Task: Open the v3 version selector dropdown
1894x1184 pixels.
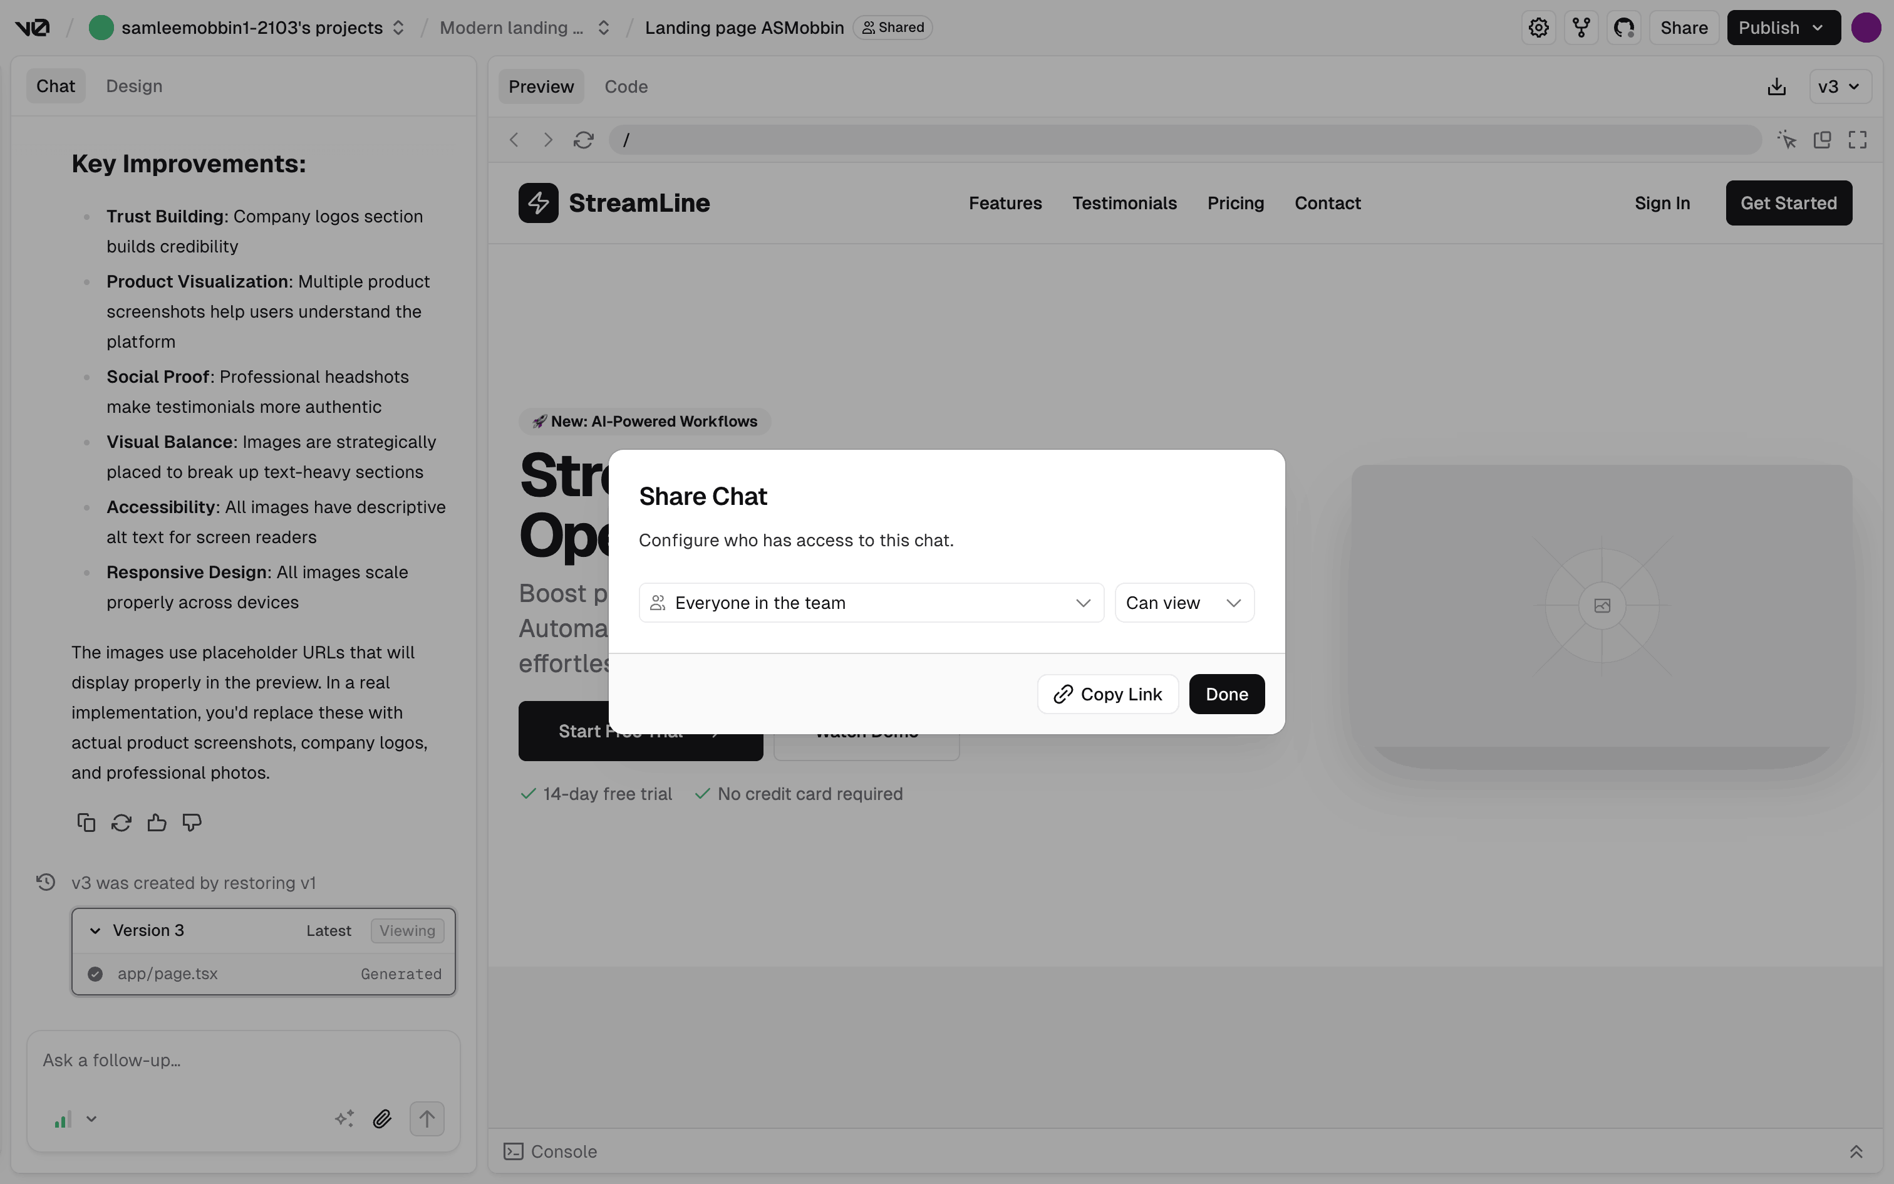Action: click(x=1840, y=87)
